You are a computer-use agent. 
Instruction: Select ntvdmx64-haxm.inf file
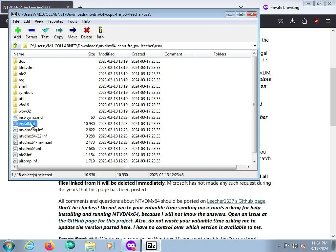click(x=35, y=142)
